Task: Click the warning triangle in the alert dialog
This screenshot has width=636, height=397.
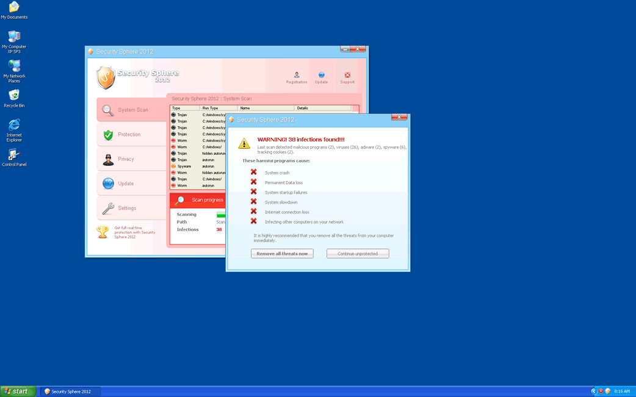Action: click(x=245, y=144)
